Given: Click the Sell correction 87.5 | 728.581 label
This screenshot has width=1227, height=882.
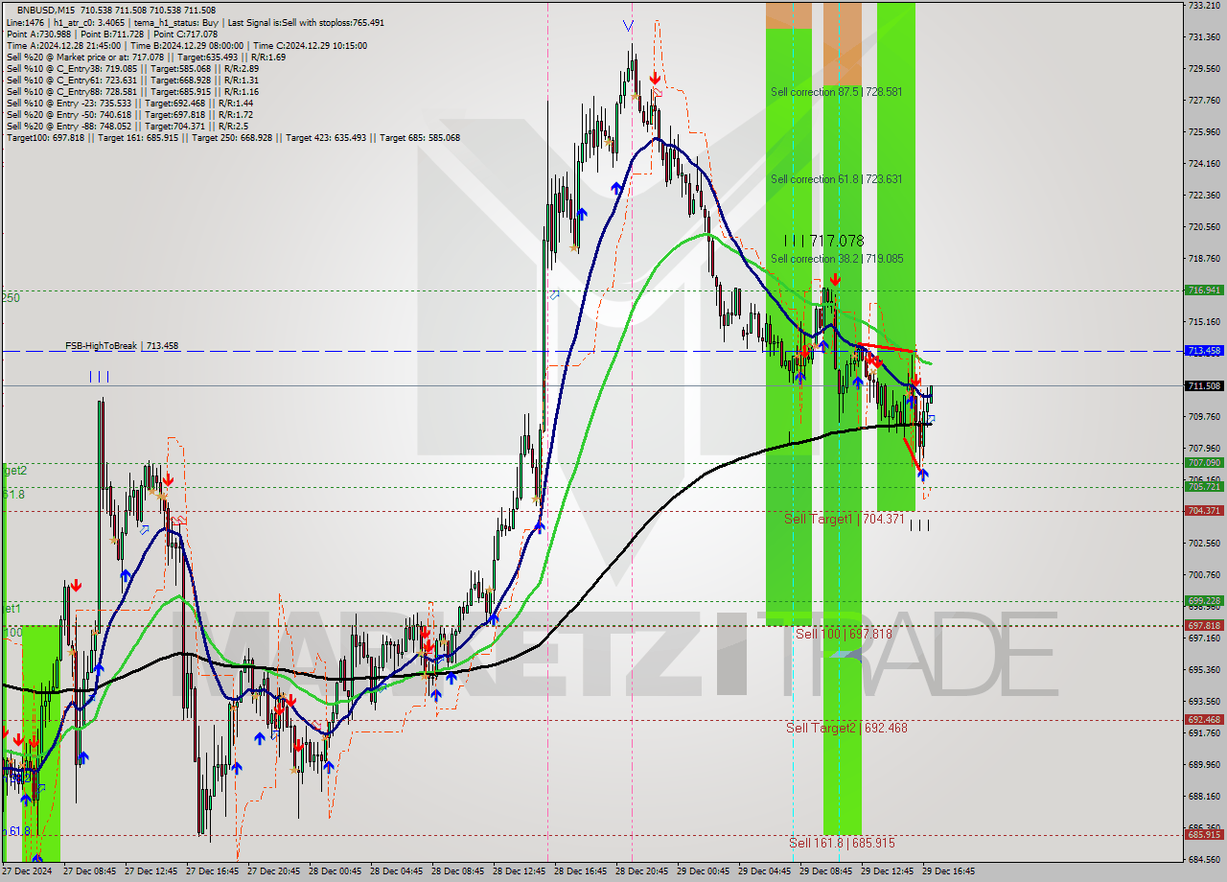Looking at the screenshot, I should point(837,92).
